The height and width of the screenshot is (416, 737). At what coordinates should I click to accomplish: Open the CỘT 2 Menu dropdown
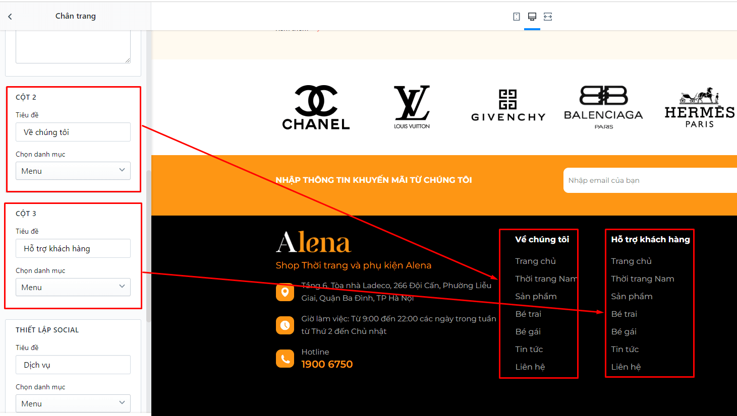click(73, 171)
